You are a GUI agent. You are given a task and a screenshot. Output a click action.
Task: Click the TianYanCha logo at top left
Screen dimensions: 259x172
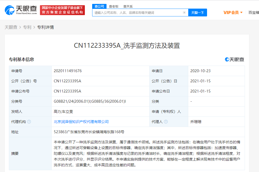coord(21,10)
